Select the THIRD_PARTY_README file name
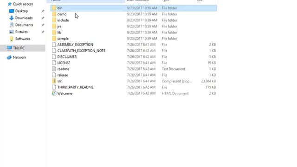 click(x=75, y=87)
